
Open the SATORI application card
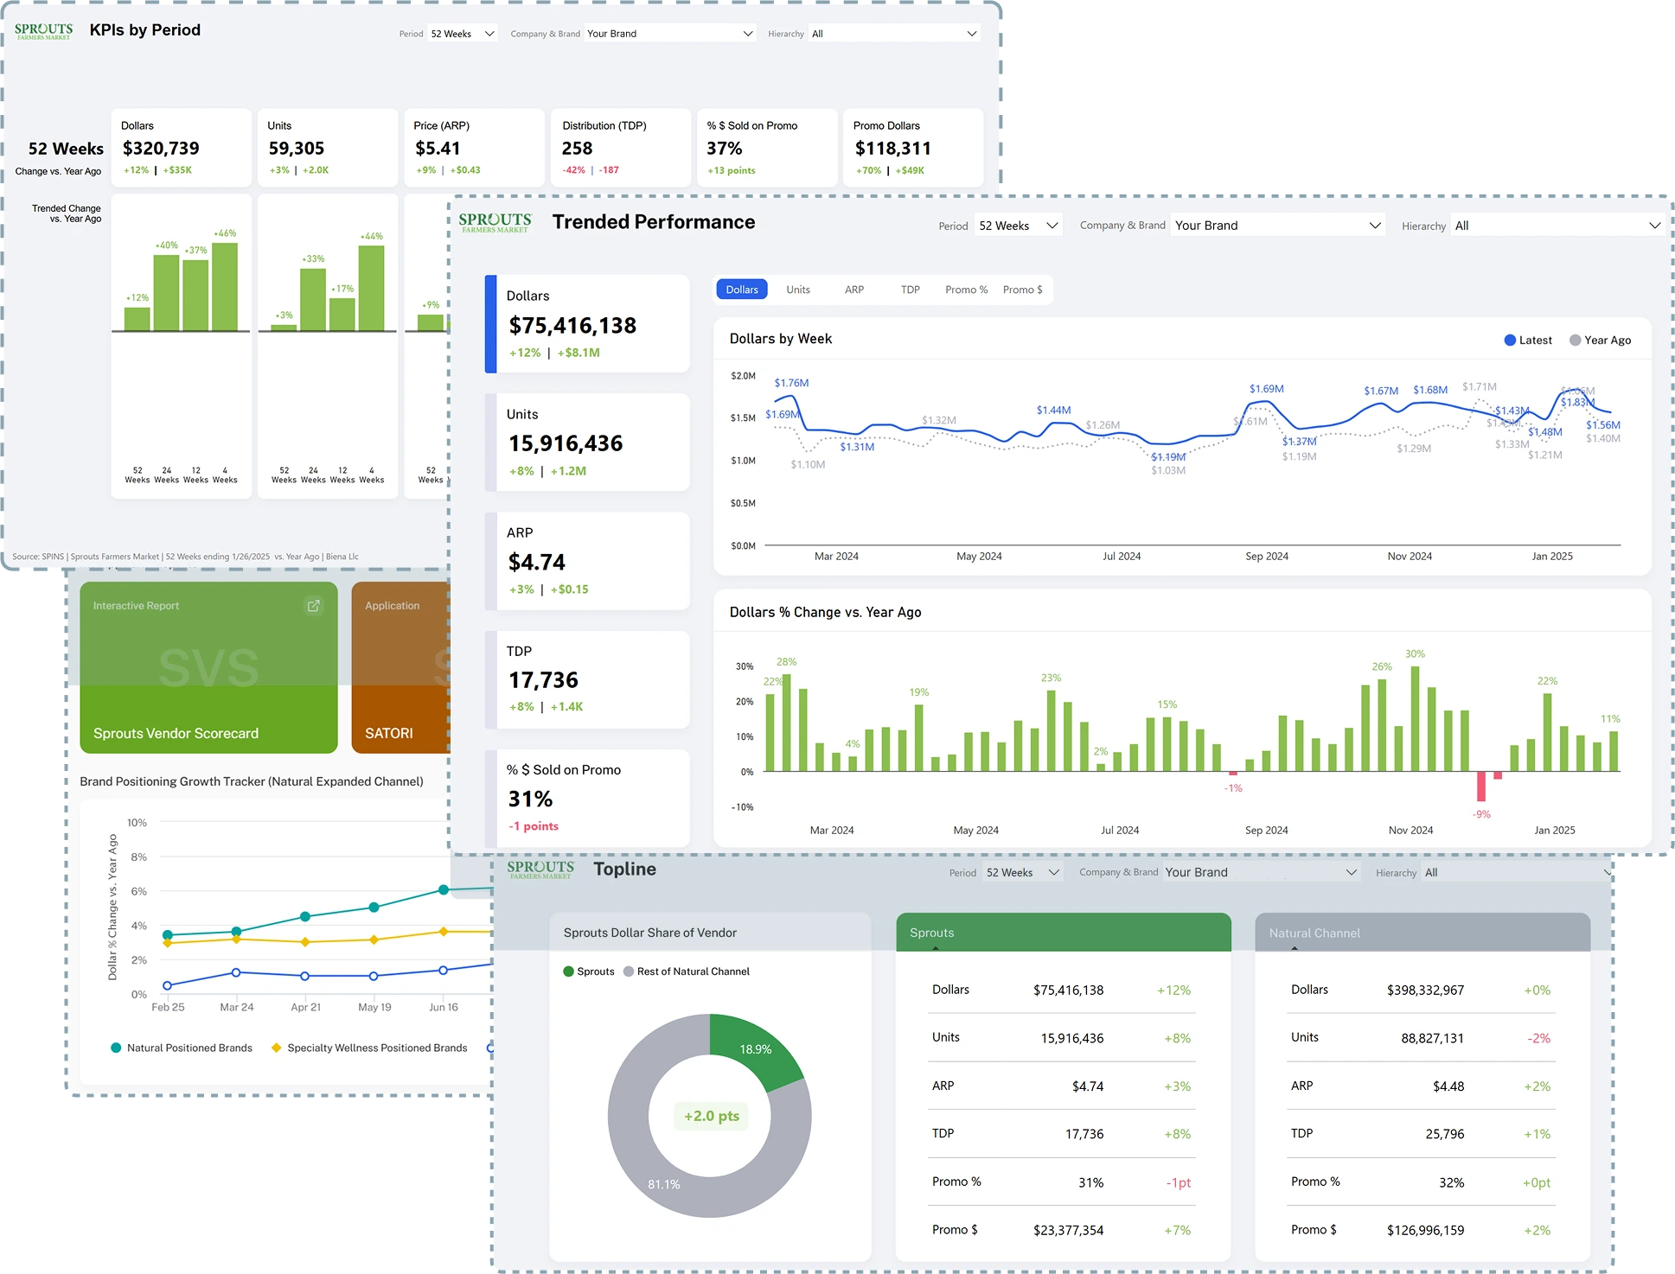400,667
